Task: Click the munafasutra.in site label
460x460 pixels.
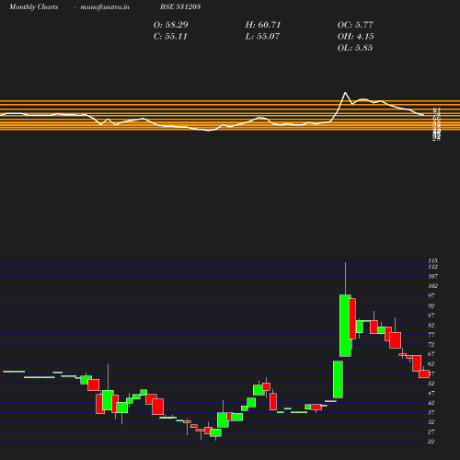Action: 105,6
